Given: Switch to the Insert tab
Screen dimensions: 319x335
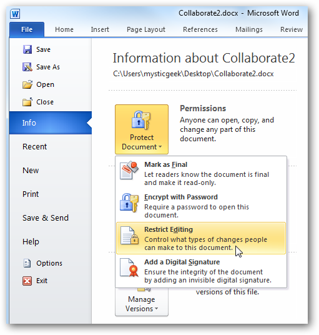Looking at the screenshot, I should click(100, 29).
